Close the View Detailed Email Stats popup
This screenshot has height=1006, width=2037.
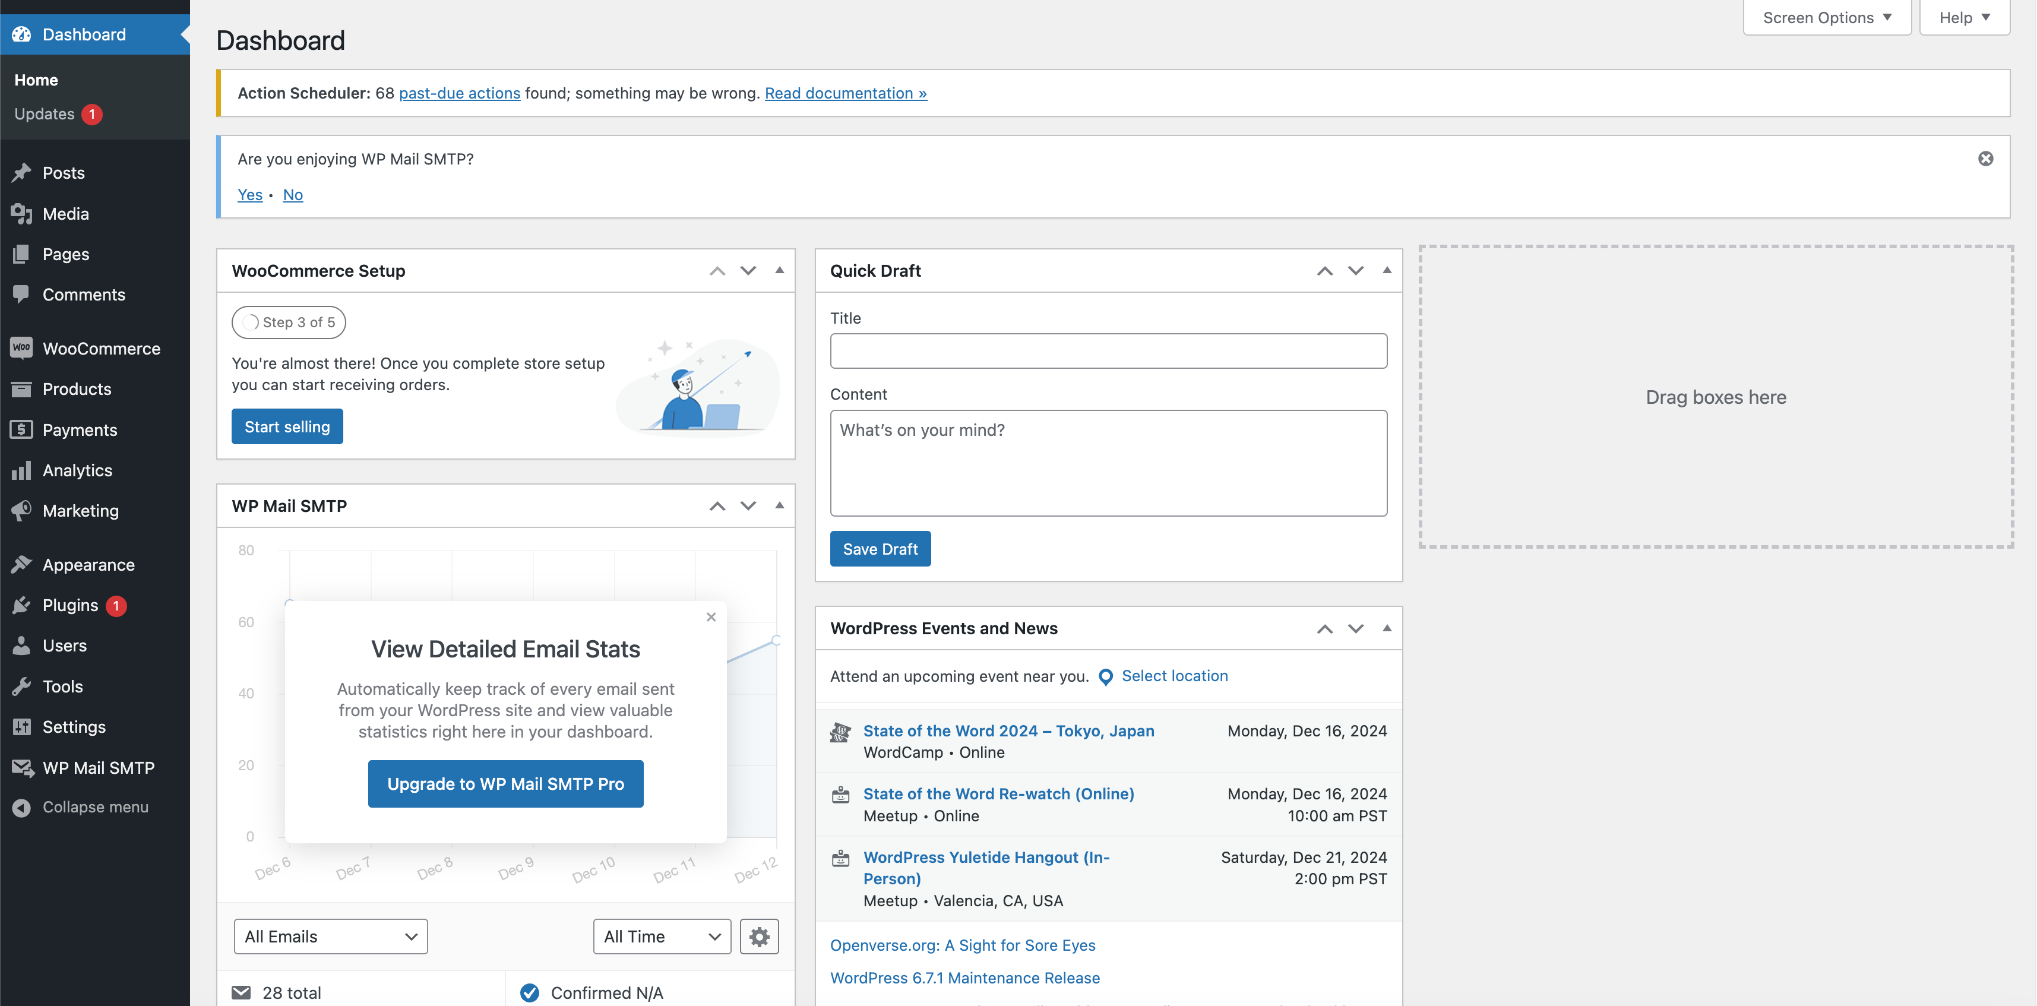coord(711,617)
